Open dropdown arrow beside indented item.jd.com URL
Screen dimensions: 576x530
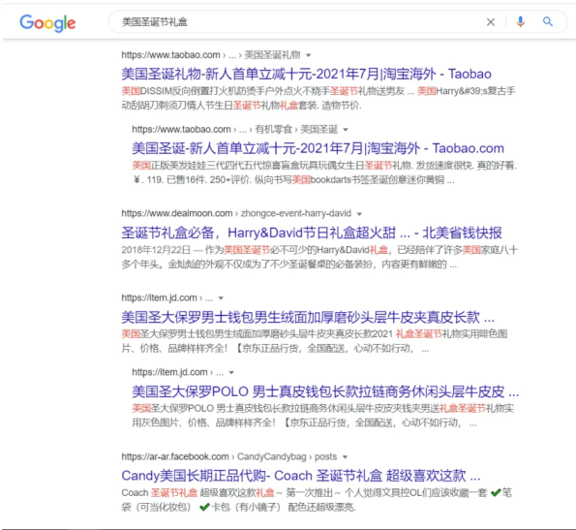[231, 373]
